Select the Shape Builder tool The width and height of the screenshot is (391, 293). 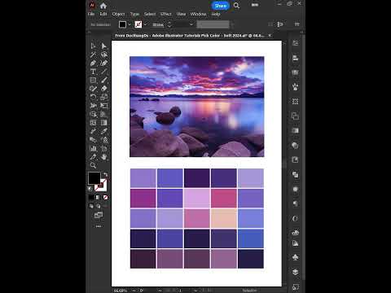(93, 114)
